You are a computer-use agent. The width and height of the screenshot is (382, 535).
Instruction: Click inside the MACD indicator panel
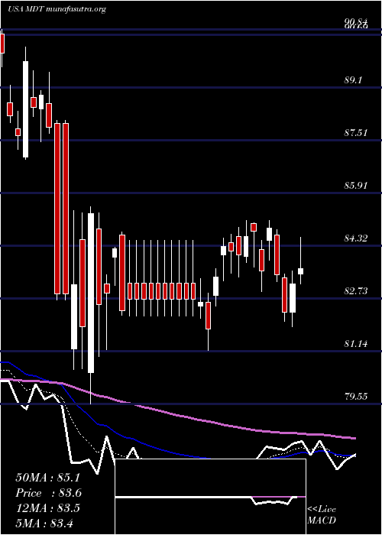(210, 497)
